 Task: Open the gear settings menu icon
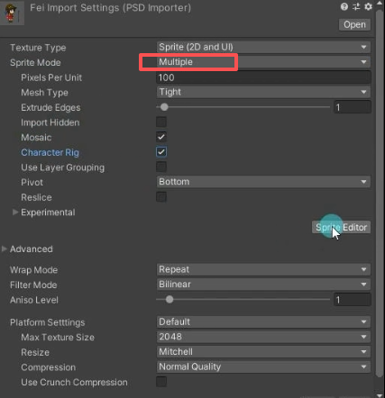click(x=368, y=6)
